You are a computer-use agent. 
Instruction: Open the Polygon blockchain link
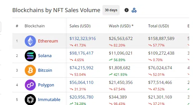point(46,85)
